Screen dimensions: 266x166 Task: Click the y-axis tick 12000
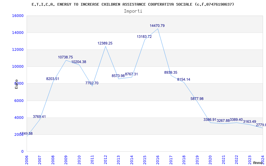coord(18,49)
